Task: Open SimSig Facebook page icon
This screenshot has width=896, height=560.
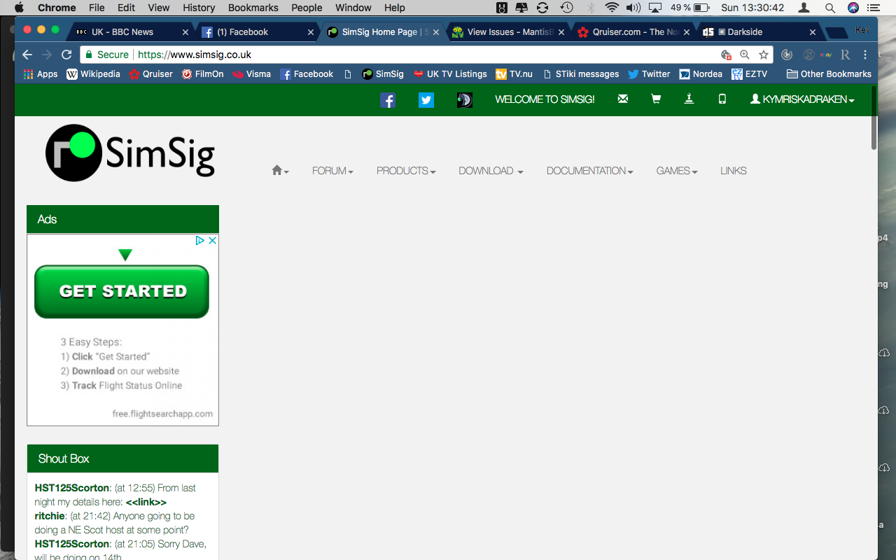Action: (x=388, y=100)
